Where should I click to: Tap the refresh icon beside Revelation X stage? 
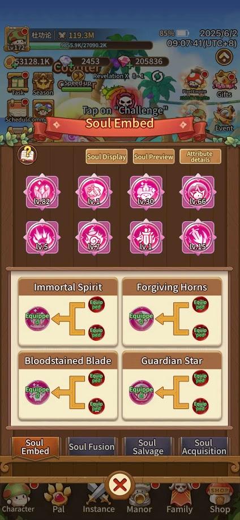[157, 76]
